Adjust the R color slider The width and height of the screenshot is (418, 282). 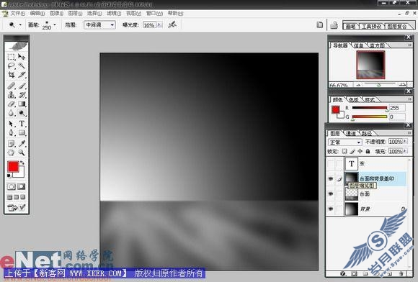coord(370,108)
